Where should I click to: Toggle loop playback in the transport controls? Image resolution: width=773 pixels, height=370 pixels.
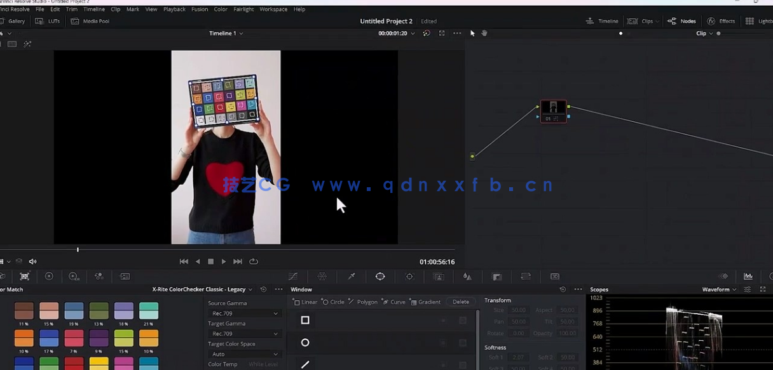[253, 261]
